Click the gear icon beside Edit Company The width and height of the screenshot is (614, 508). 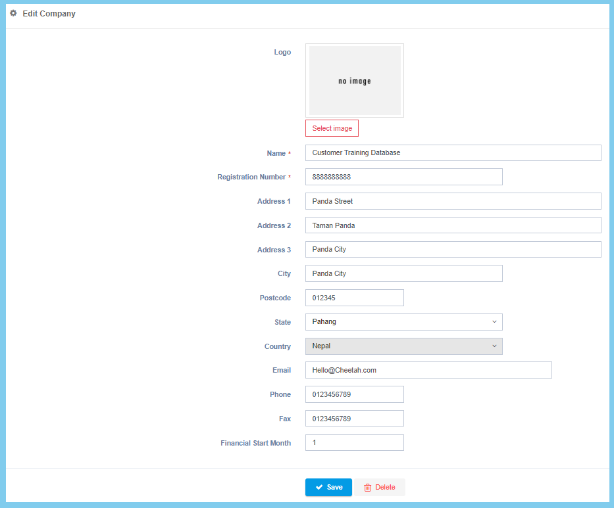point(13,13)
